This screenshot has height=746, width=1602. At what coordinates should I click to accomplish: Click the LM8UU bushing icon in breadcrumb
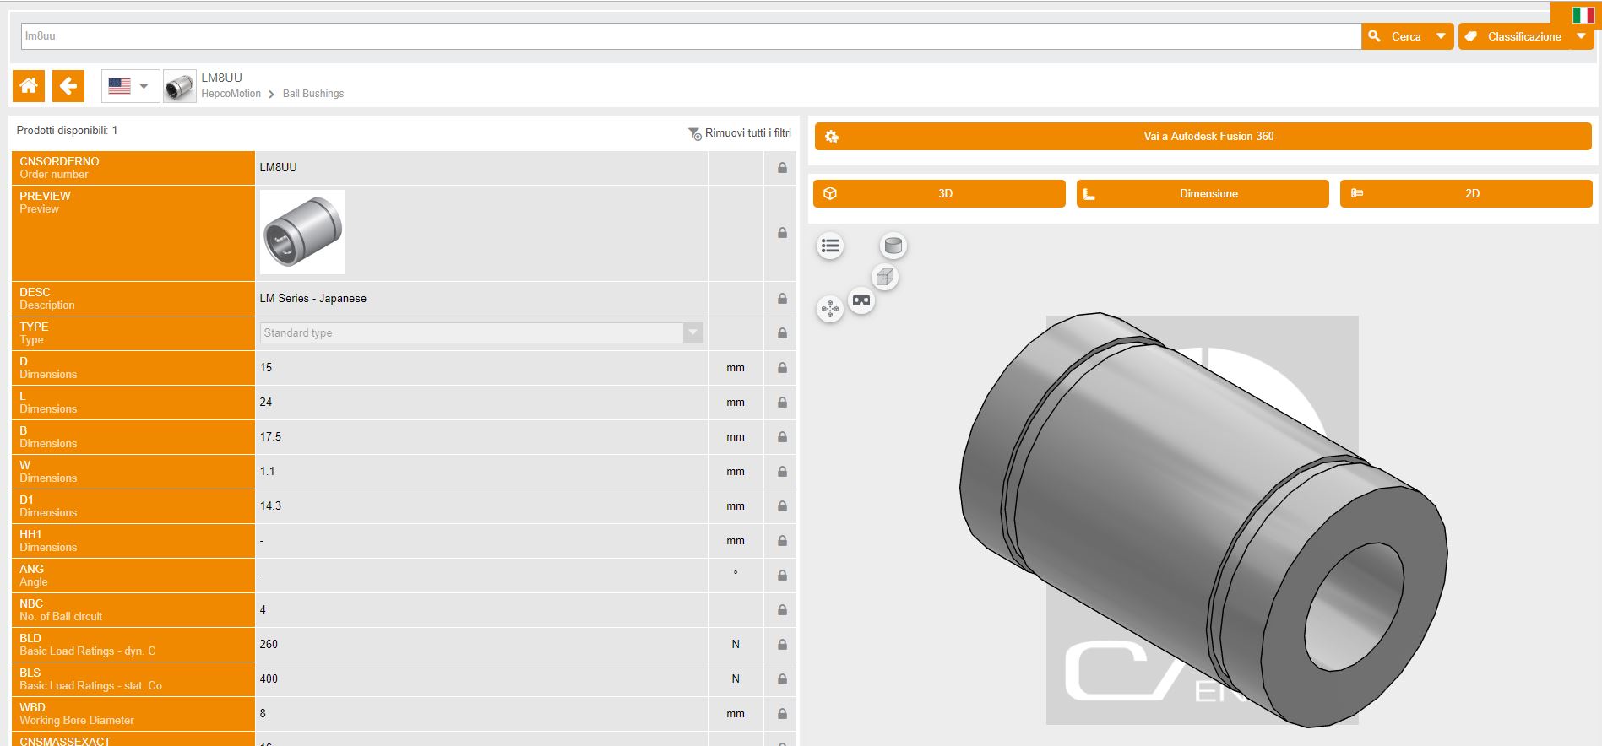coord(179,86)
